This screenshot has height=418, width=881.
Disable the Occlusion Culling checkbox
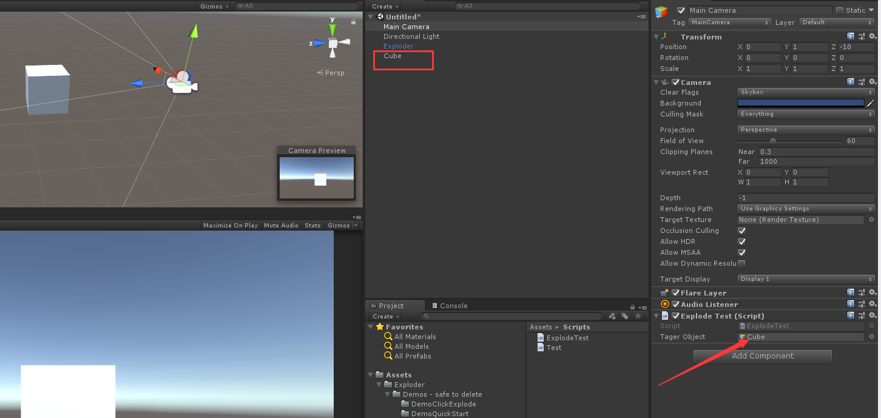741,231
